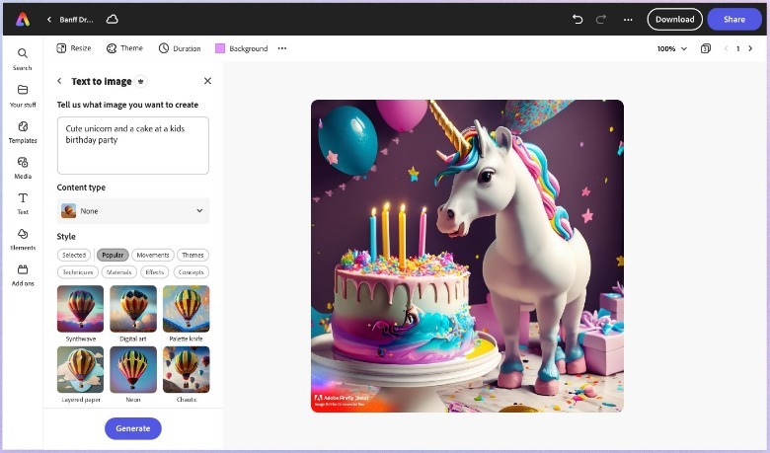The width and height of the screenshot is (770, 453).
Task: Select the Concepts style filter
Action: click(x=192, y=271)
